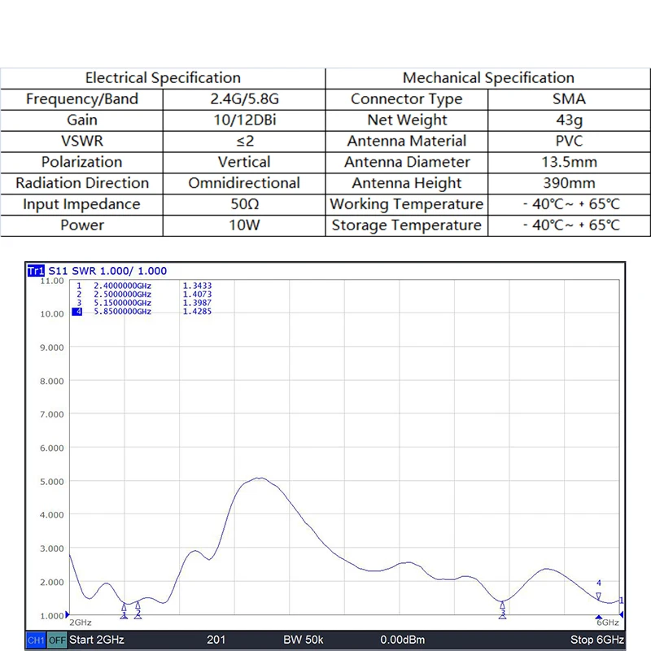
Task: Click the PVC material cell
Action: coord(569,141)
